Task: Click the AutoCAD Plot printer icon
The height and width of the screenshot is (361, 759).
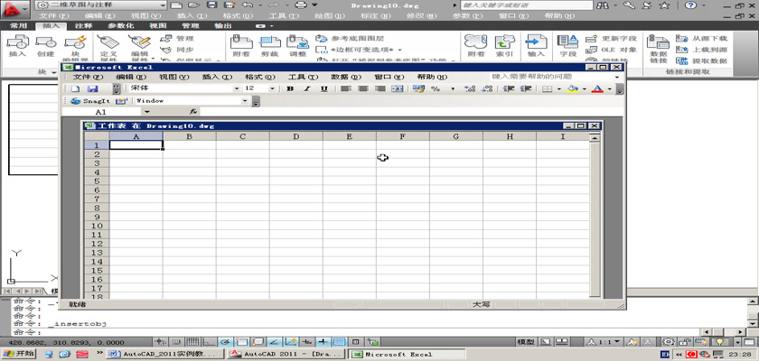Action: [301, 5]
